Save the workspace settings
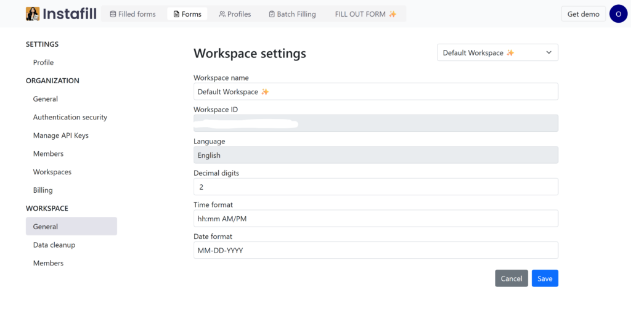Viewport: 631px width, 324px height. point(545,278)
